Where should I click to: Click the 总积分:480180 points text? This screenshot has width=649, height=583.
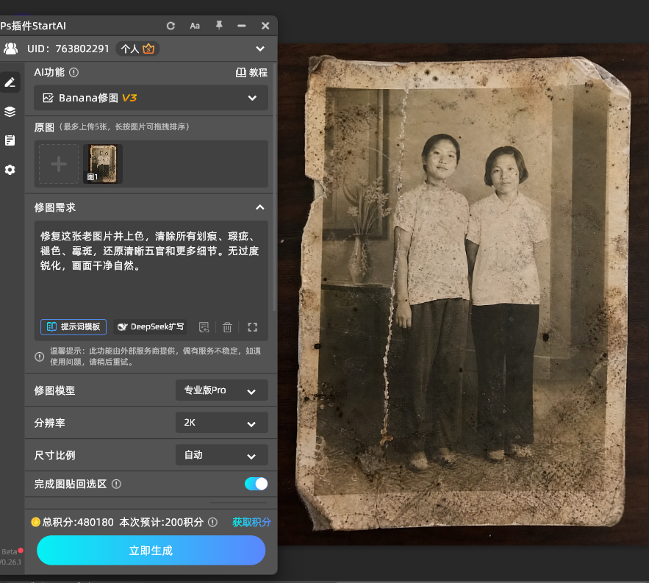(78, 522)
